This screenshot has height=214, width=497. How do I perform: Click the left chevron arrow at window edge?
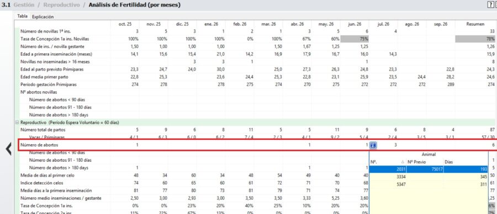point(8,149)
